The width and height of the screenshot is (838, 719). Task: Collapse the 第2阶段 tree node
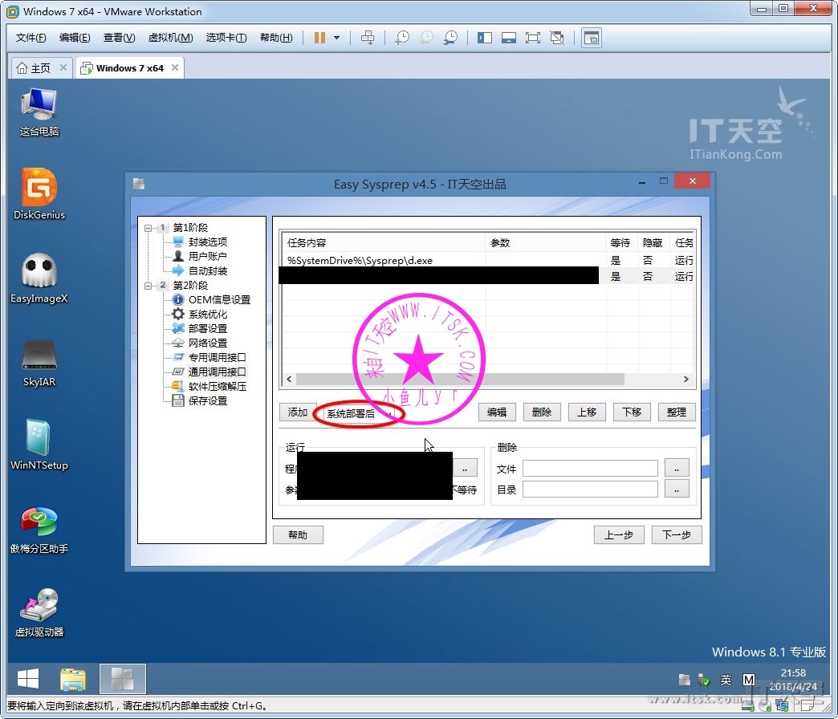[x=148, y=286]
